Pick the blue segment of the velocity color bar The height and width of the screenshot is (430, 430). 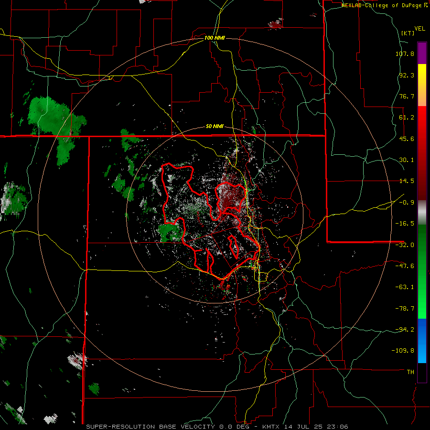coord(422,341)
